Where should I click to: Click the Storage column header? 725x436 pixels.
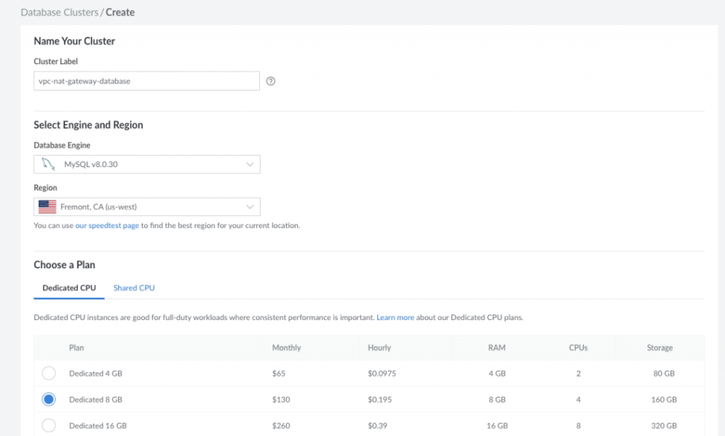click(659, 348)
